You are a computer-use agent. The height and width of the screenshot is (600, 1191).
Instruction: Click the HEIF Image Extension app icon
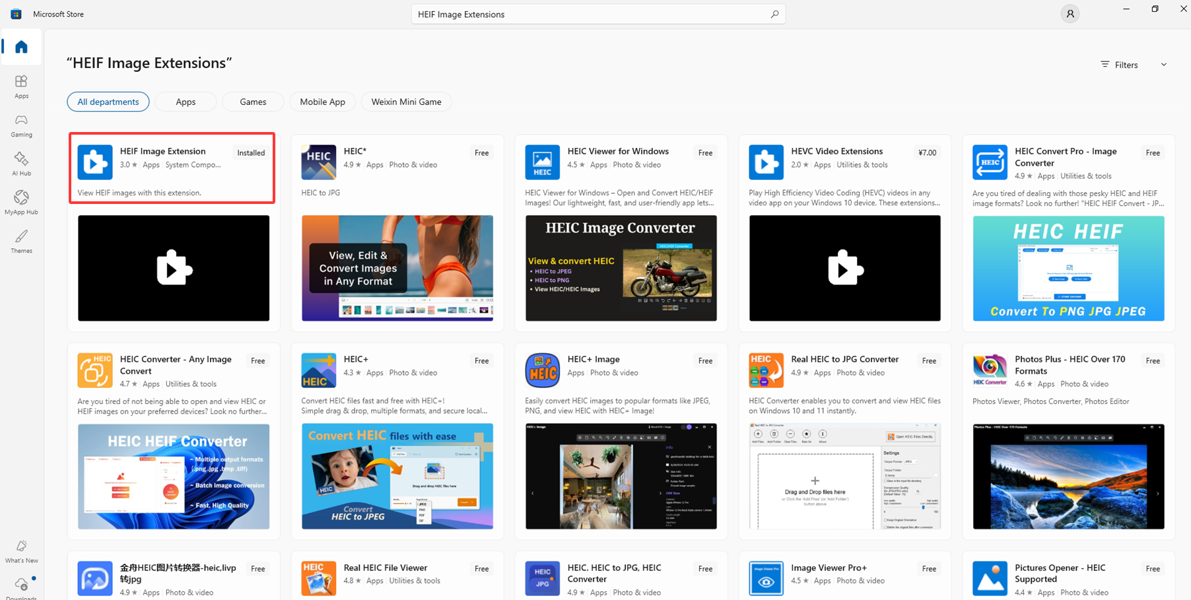point(95,162)
